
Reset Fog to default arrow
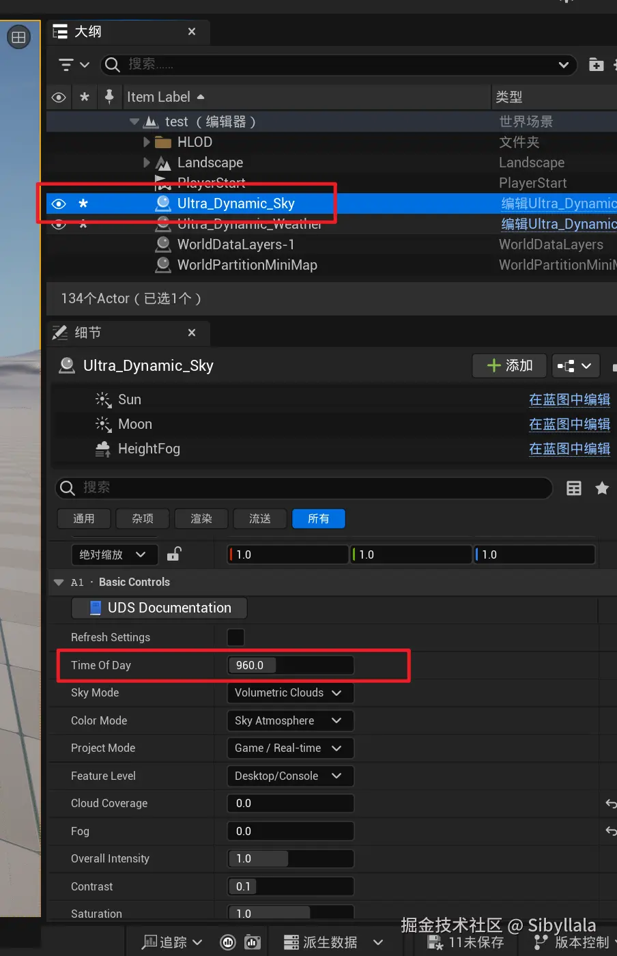(x=611, y=831)
